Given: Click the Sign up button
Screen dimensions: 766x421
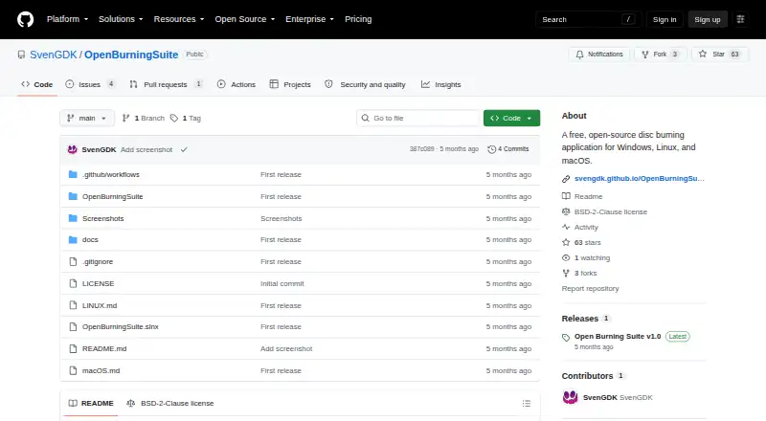Looking at the screenshot, I should pos(708,19).
